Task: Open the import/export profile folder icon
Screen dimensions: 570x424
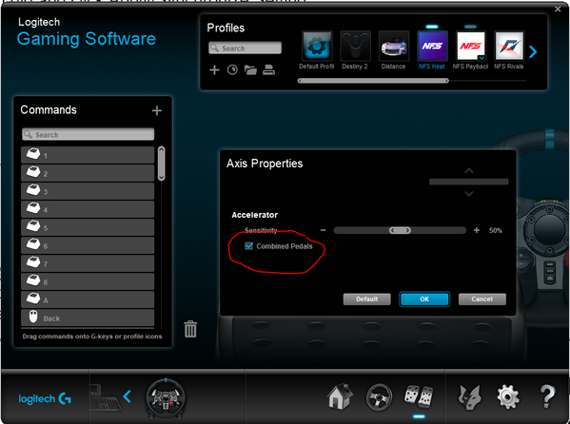Action: [x=250, y=69]
